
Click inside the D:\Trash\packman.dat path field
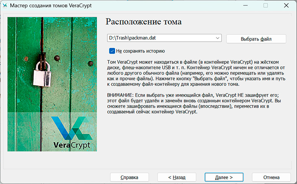(x=160, y=38)
